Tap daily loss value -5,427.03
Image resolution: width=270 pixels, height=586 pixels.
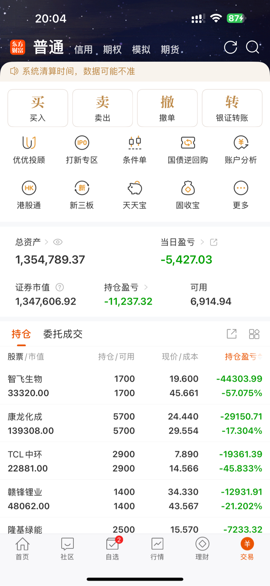click(x=186, y=260)
